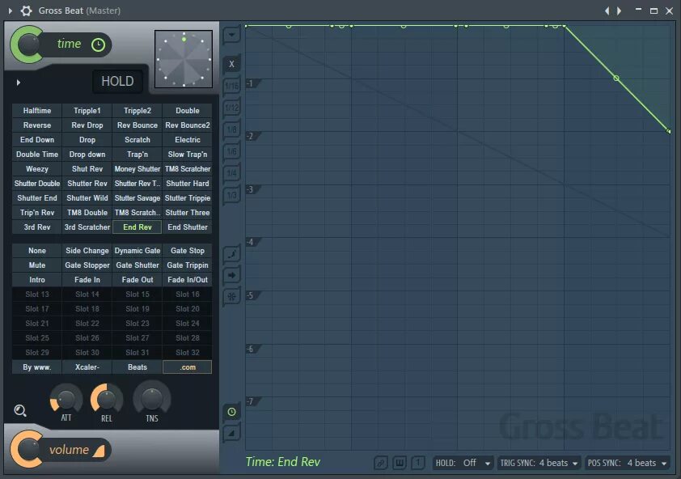Image resolution: width=681 pixels, height=479 pixels.
Task: Select the X snap-off button
Action: tap(231, 65)
